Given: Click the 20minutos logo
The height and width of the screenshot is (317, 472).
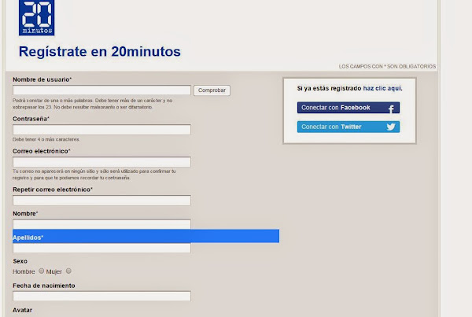Looking at the screenshot, I should (37, 17).
